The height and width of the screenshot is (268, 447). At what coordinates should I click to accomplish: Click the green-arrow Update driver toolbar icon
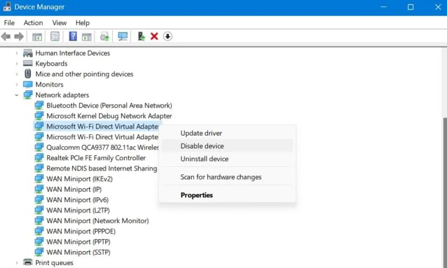coord(141,37)
